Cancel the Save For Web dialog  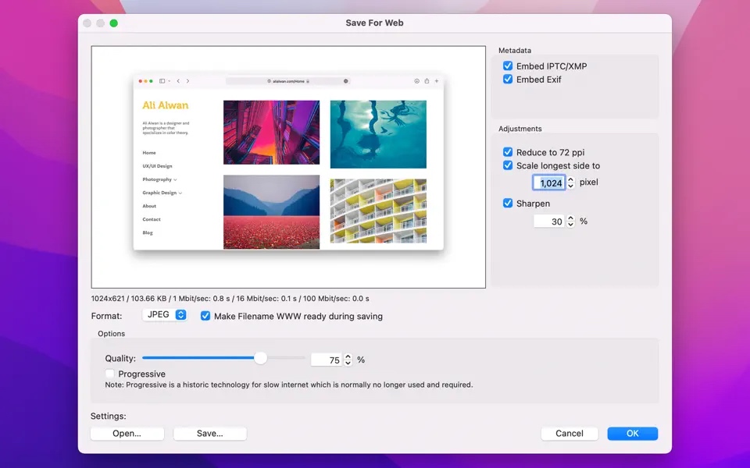click(570, 433)
